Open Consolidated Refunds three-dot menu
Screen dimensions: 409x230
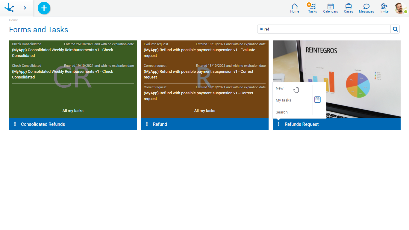pos(15,124)
